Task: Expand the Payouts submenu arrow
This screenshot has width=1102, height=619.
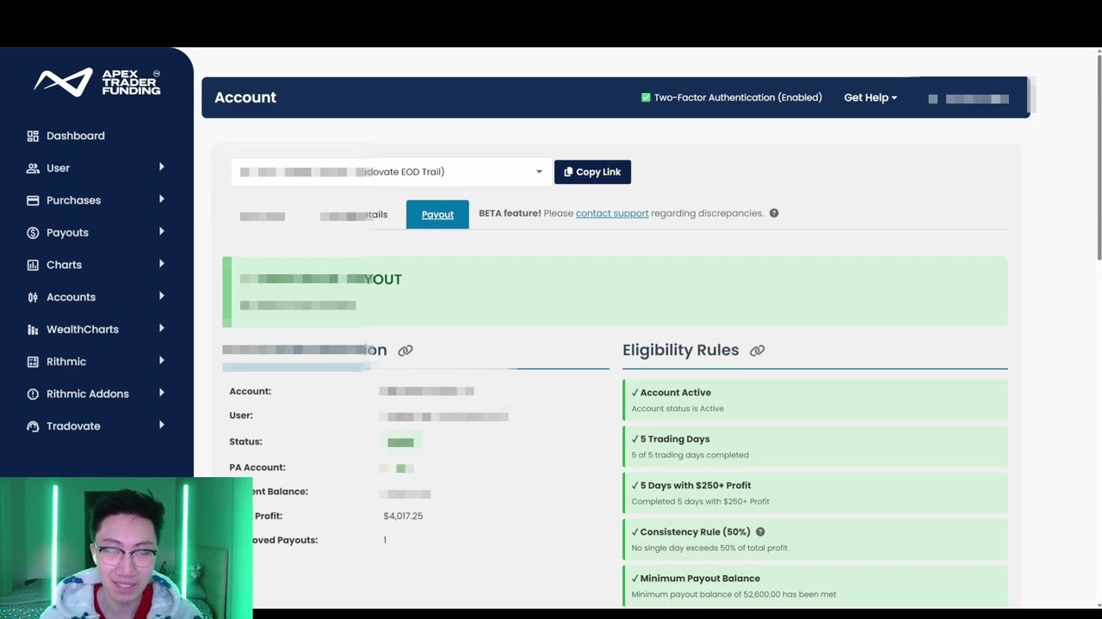Action: click(161, 231)
